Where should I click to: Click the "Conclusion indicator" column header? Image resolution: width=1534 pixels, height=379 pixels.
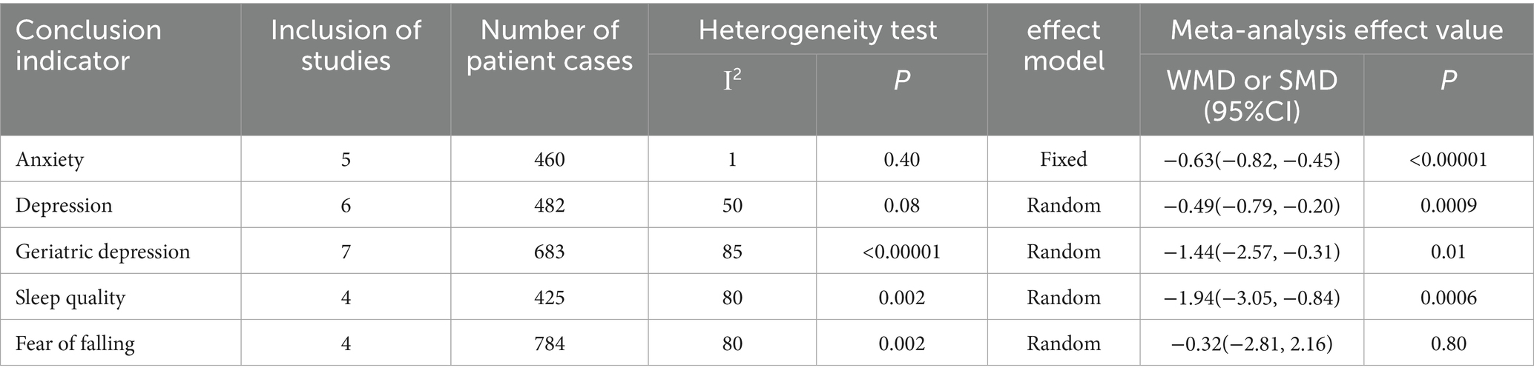pyautogui.click(x=88, y=44)
